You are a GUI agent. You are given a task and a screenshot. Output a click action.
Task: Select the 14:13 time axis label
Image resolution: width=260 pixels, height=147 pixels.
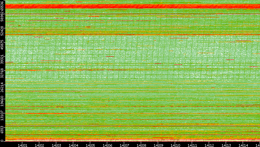coord(226,145)
